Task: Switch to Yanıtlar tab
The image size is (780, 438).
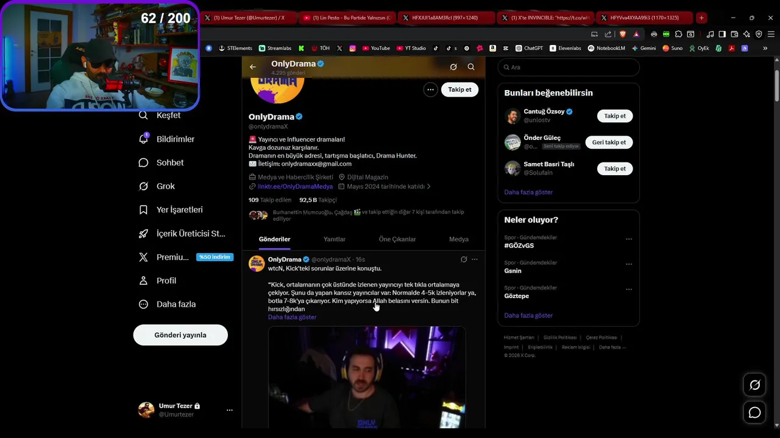Action: click(x=335, y=239)
